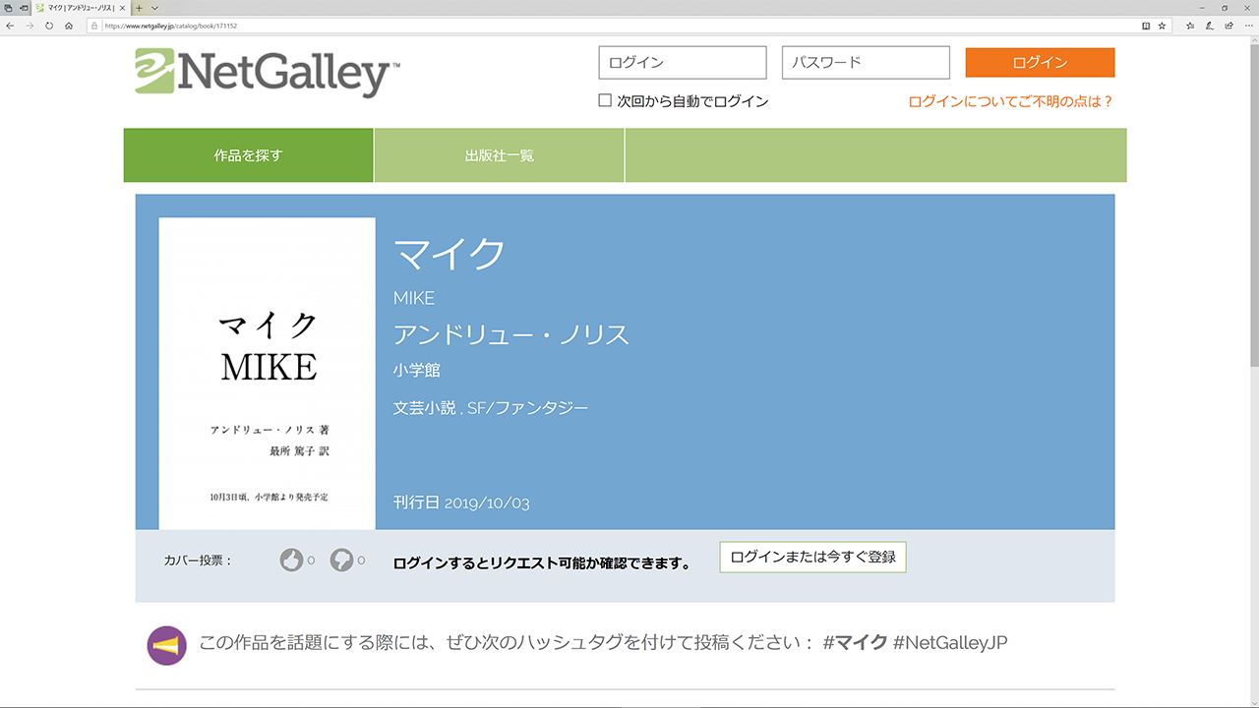The width and height of the screenshot is (1259, 708).
Task: Click author name アンドリュー・ノリス
Action: pyautogui.click(x=510, y=334)
